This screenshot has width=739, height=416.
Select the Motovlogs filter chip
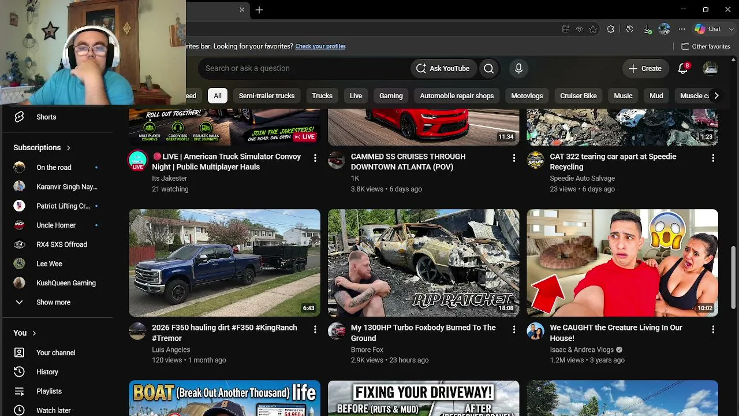coord(527,96)
